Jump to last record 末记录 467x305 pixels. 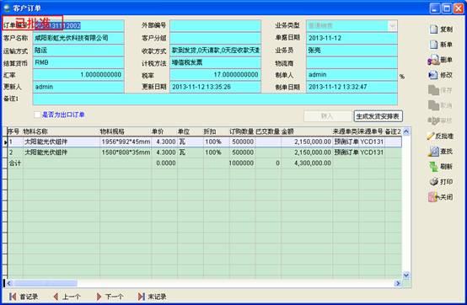(152, 297)
